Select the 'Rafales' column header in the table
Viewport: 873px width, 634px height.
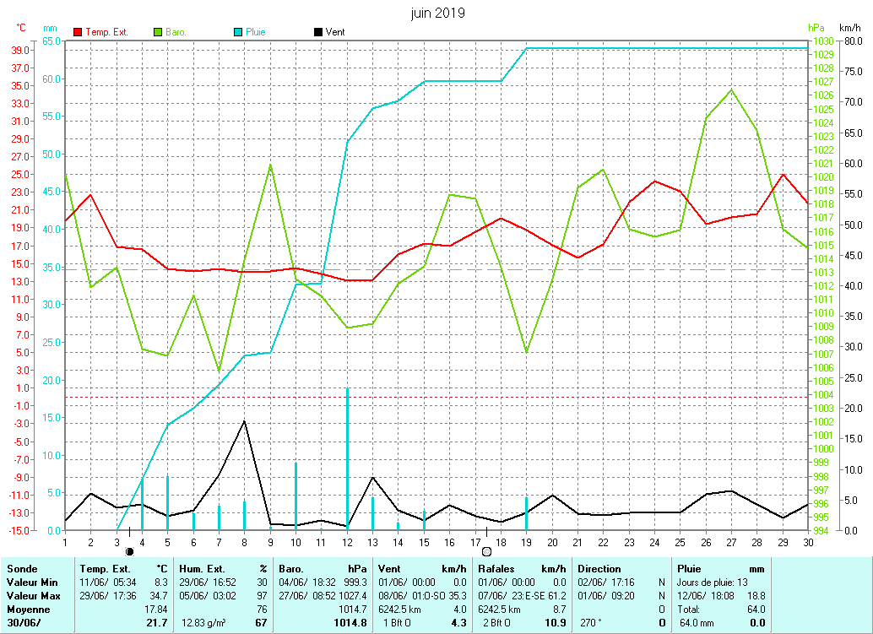point(496,569)
